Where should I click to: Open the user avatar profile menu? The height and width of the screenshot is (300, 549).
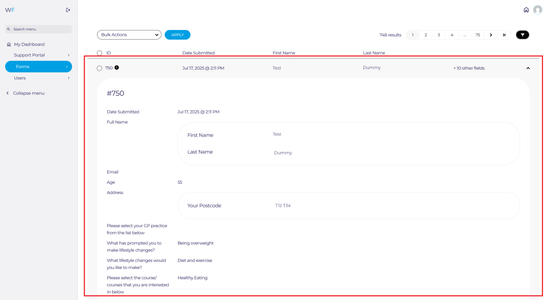click(x=537, y=10)
